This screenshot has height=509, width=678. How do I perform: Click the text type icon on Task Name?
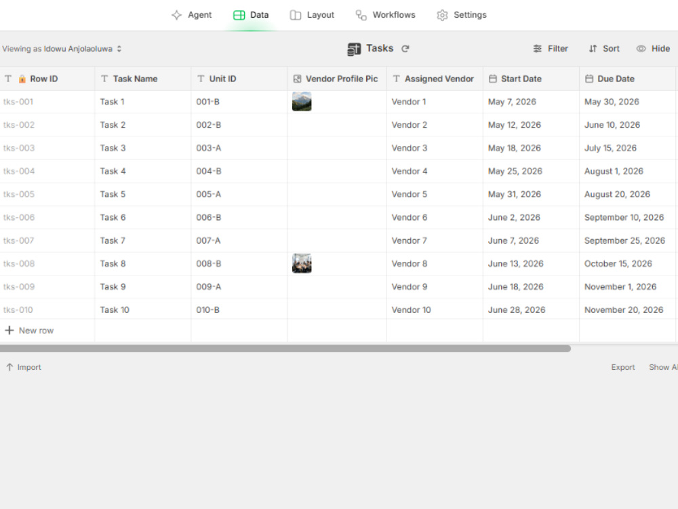[104, 79]
